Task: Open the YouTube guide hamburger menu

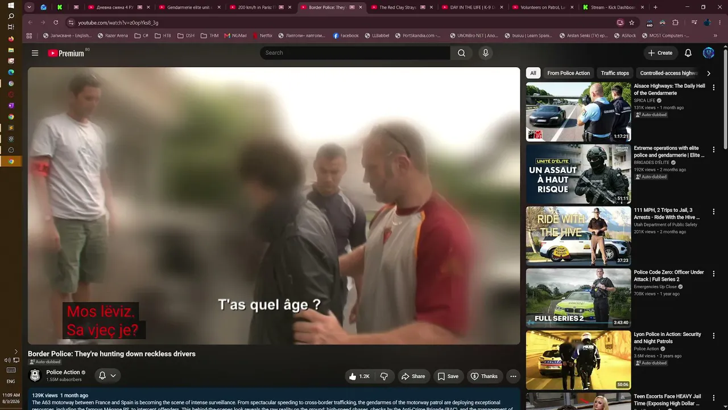Action: click(x=35, y=53)
